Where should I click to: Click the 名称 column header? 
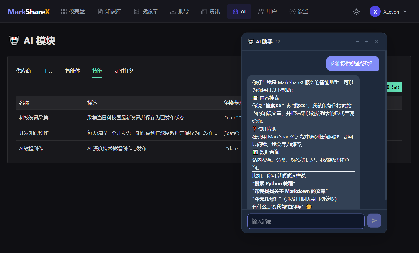24,103
